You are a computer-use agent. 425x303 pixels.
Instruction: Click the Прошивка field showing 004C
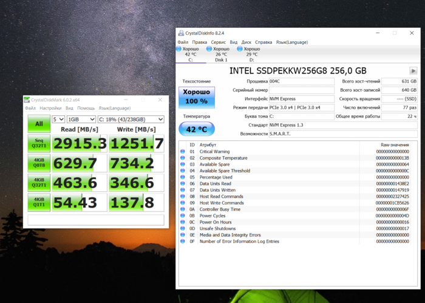[301, 81]
